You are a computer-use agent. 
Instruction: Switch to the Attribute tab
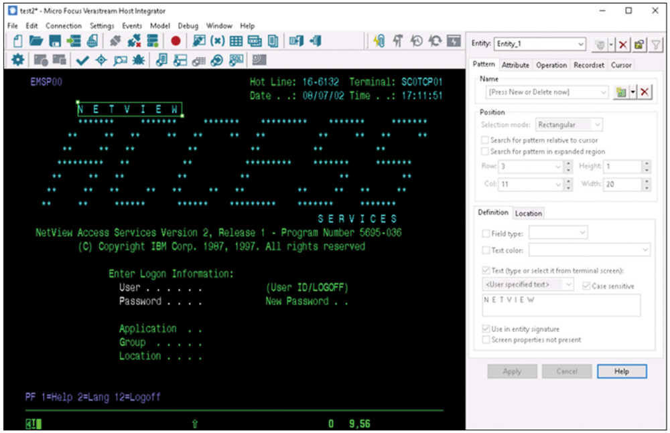(515, 66)
